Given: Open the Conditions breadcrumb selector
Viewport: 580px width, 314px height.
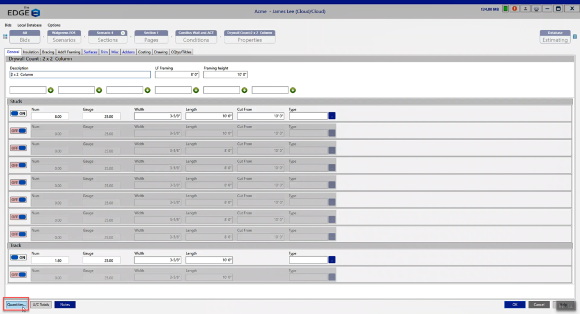Looking at the screenshot, I should point(197,37).
